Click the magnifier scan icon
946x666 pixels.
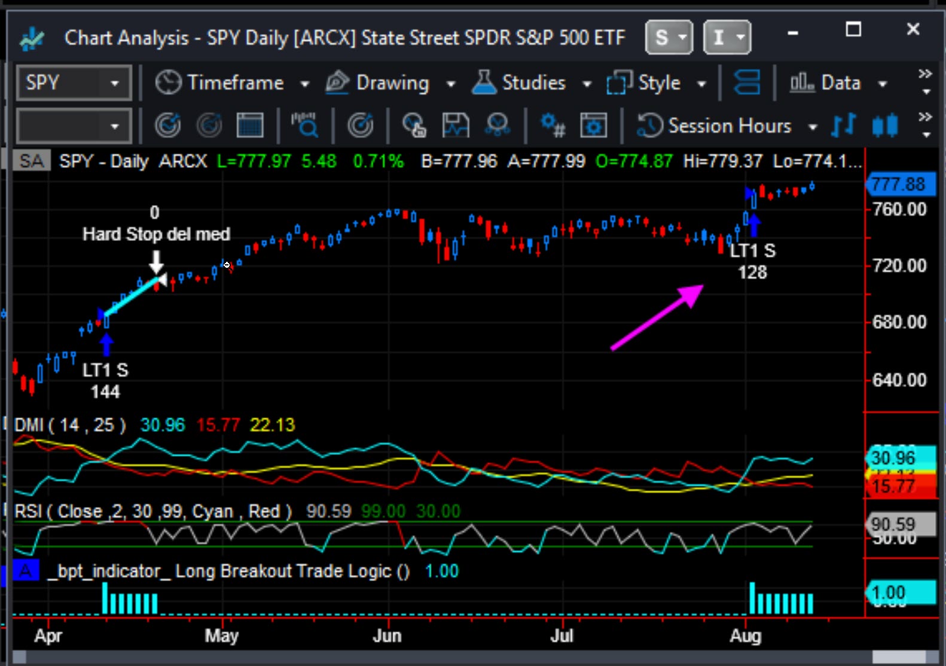[x=305, y=126]
